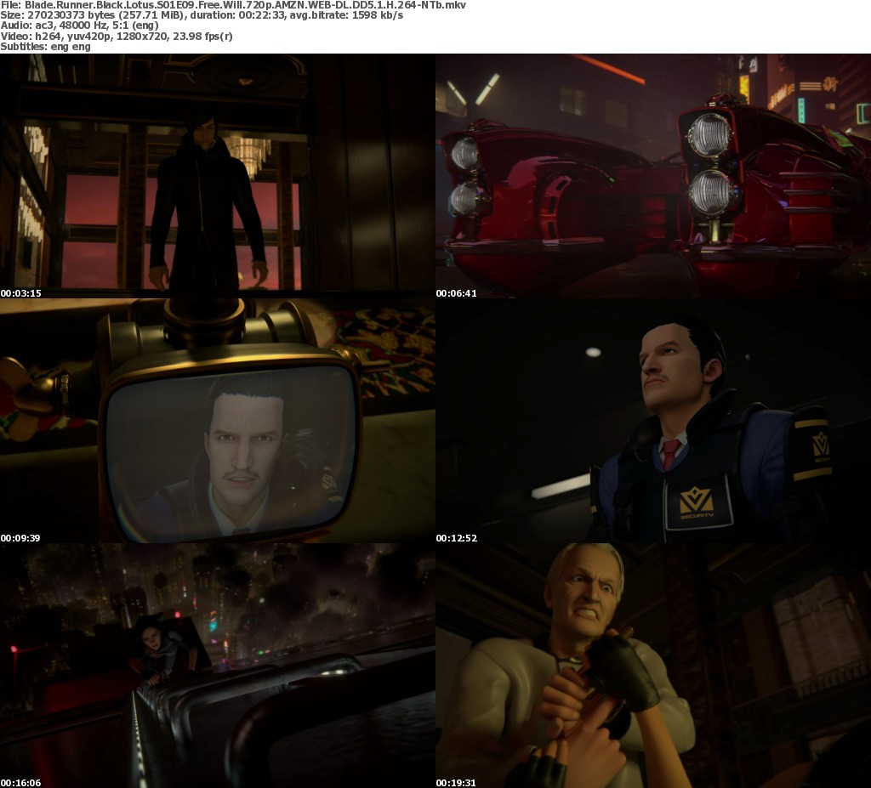Image resolution: width=871 pixels, height=788 pixels.
Task: Click the 00:09:39 timestamp label
Action: pyautogui.click(x=21, y=538)
